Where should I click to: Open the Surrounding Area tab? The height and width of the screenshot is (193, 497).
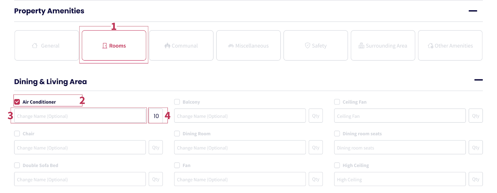click(x=383, y=45)
